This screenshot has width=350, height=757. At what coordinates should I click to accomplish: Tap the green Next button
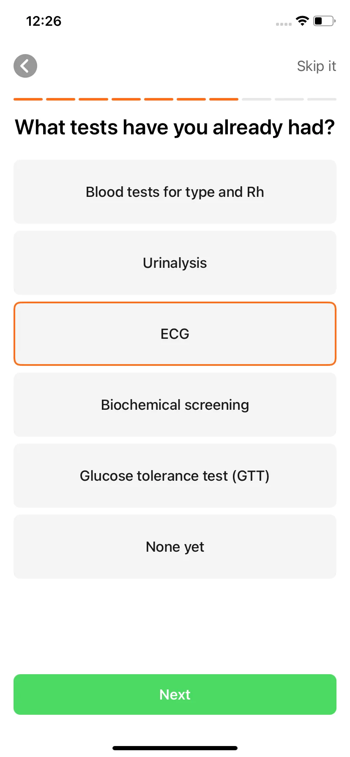click(175, 694)
